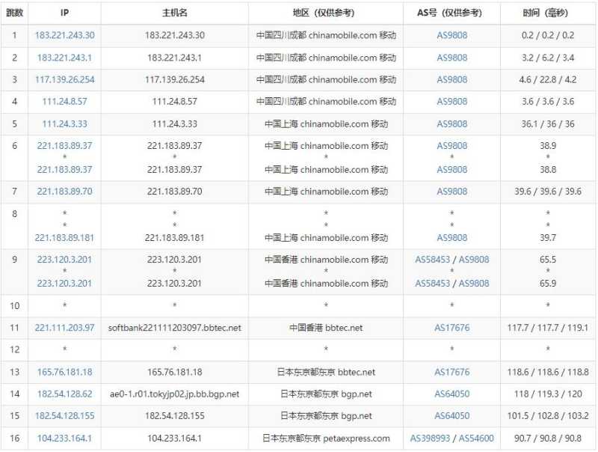Click the AS9808 link in hop 7 row

(452, 192)
